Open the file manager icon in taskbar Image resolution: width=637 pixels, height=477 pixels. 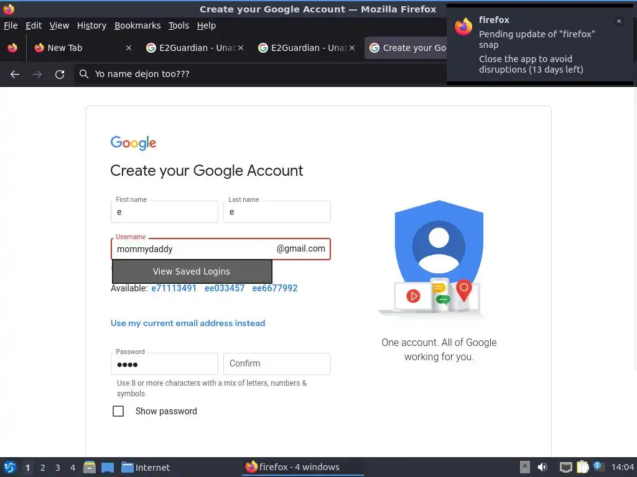coord(90,467)
